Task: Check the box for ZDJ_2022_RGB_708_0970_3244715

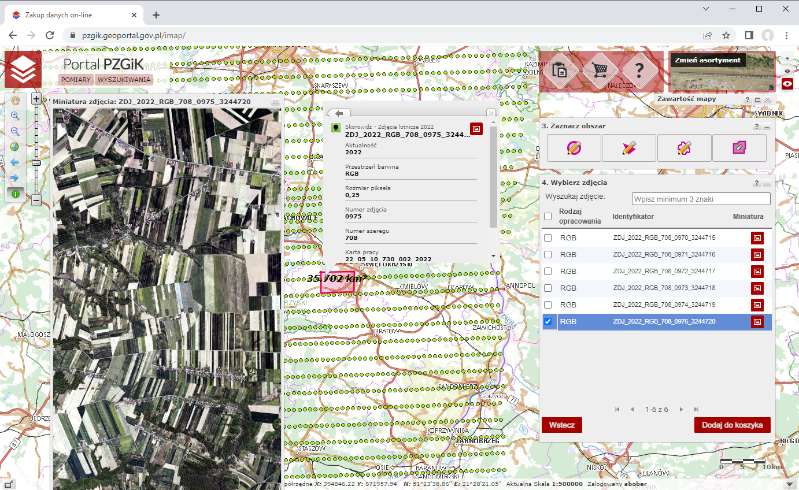Action: click(x=548, y=238)
